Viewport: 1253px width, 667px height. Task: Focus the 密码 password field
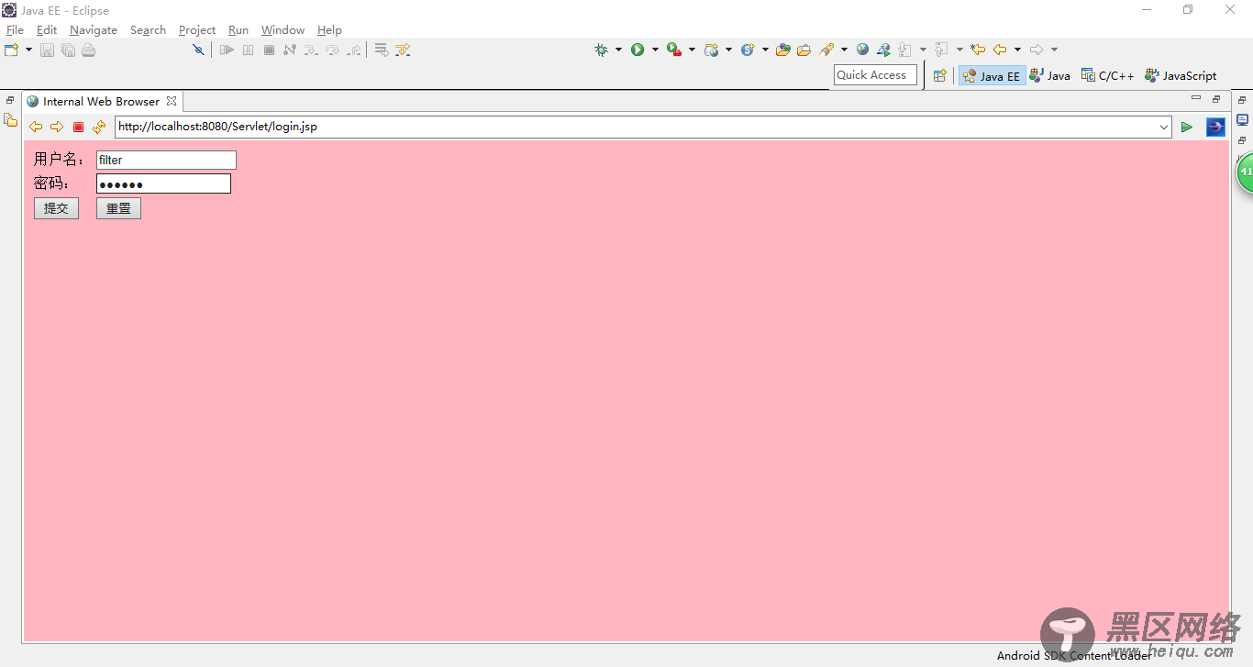163,183
